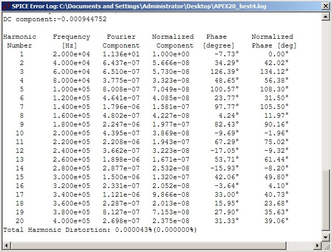
Task: Click Fourier component 6.510e-07
Action: click(x=121, y=72)
